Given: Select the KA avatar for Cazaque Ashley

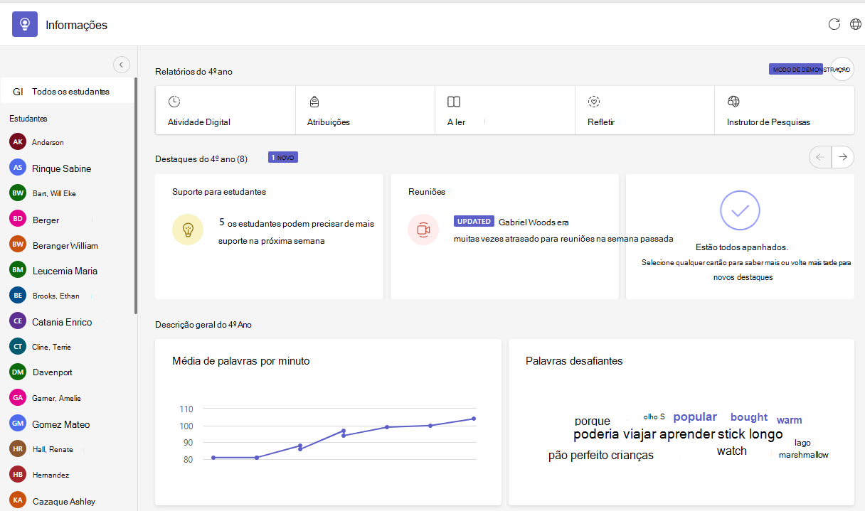Looking at the screenshot, I should 18,500.
